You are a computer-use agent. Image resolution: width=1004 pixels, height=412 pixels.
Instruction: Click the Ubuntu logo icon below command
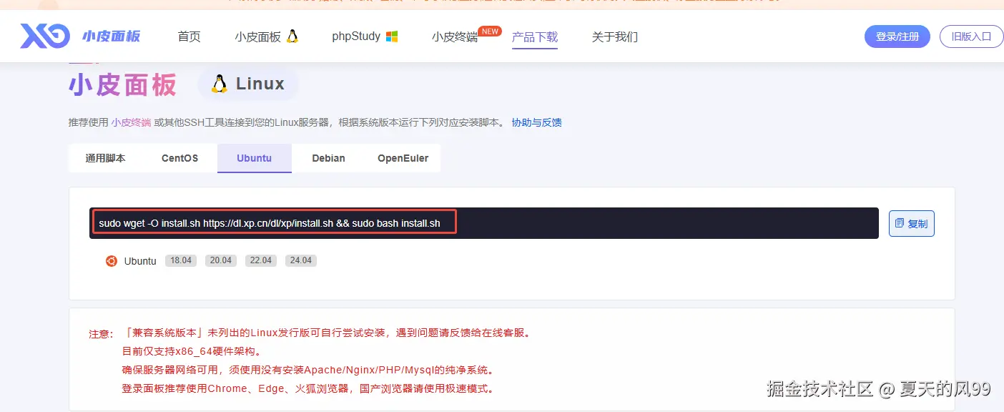(112, 261)
